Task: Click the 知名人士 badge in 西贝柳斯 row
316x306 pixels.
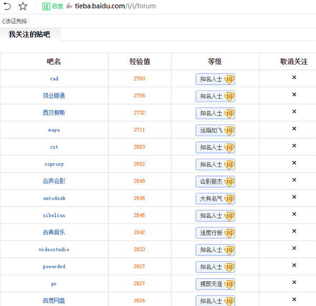Action: coord(215,113)
